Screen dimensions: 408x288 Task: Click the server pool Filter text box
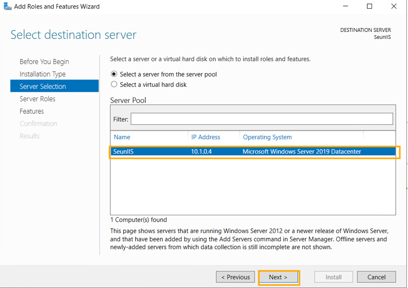click(x=262, y=119)
